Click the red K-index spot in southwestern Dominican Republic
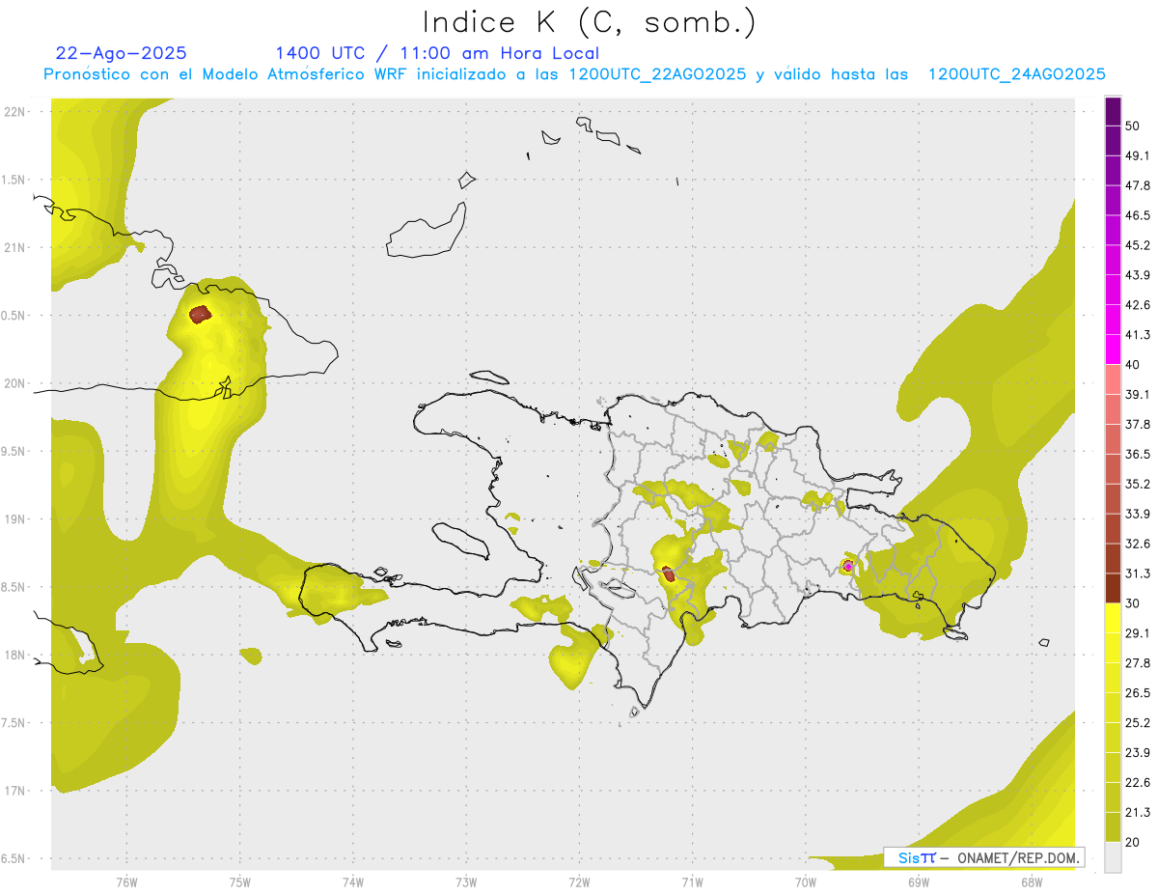The width and height of the screenshot is (1158, 895). 668,573
